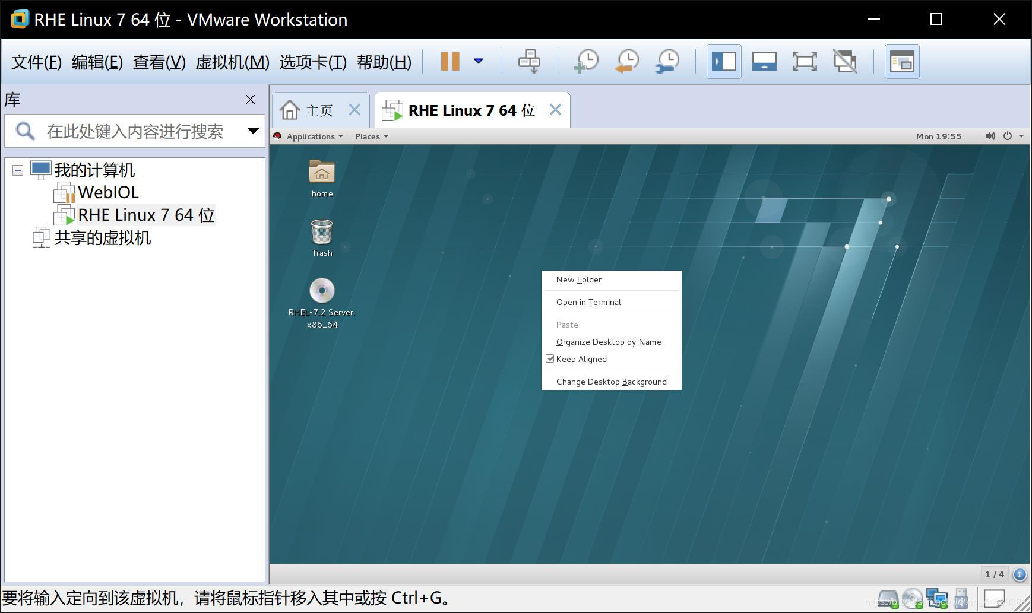Open the library search filter dropdown arrow
Viewport: 1032px width, 613px height.
click(x=253, y=131)
